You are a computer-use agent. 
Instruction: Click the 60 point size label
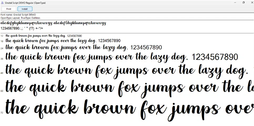pyautogui.click(x=2, y=91)
